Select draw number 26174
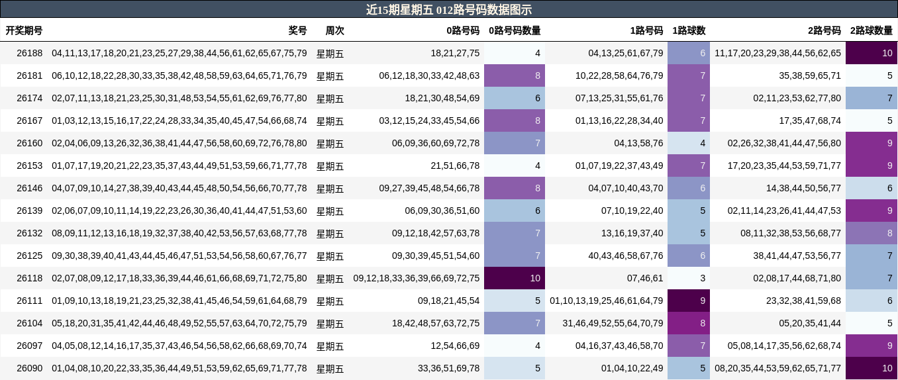This screenshot has width=898, height=380. pos(30,98)
